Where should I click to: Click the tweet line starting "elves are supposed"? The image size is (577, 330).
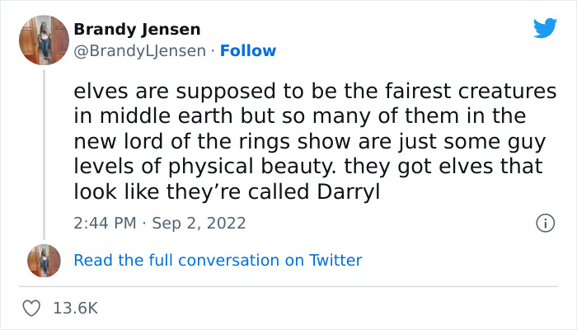(x=315, y=92)
